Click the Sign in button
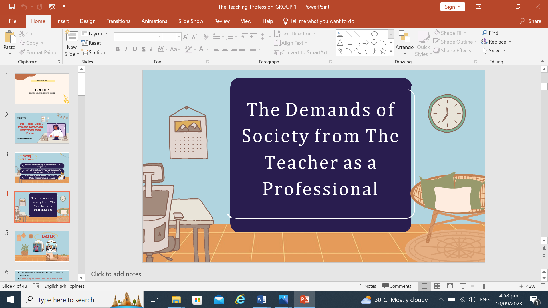The width and height of the screenshot is (548, 308). (x=452, y=7)
